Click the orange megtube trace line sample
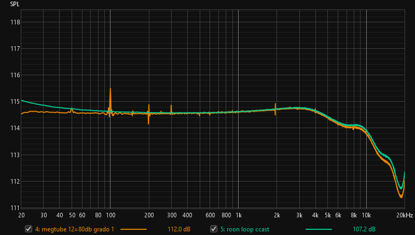 (133, 229)
